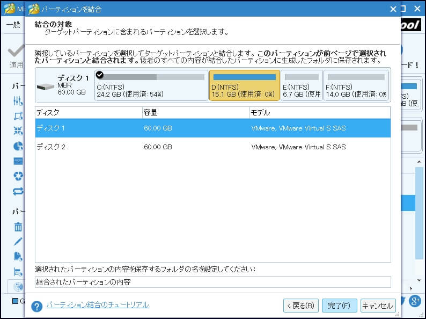This screenshot has height=319, width=426.
Task: Click the Google Plus icon at bottom right
Action: (x=414, y=301)
